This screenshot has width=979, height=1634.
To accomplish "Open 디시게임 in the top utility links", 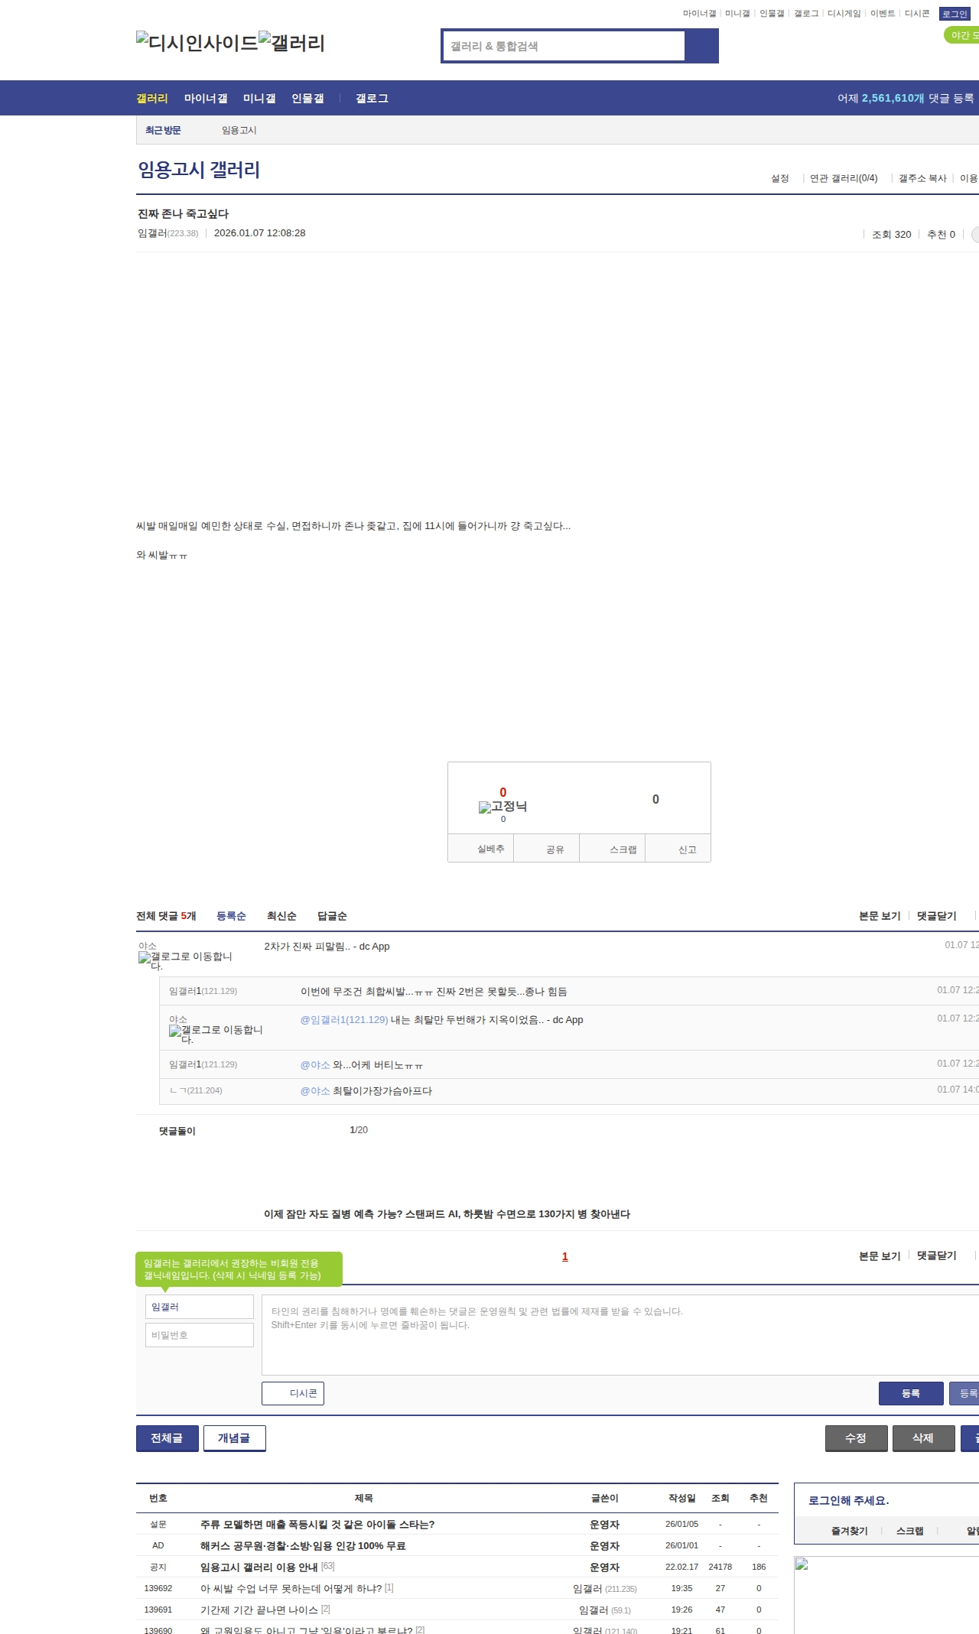I will pyautogui.click(x=844, y=13).
